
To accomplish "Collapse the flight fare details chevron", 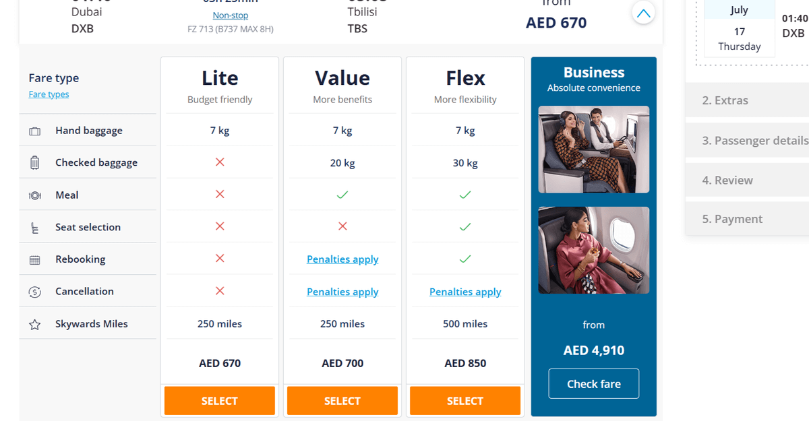I will coord(644,13).
